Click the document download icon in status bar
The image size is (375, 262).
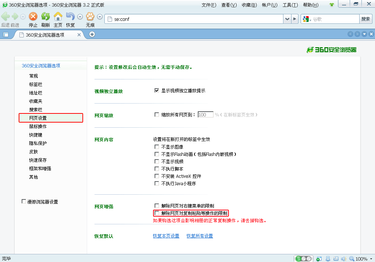328,259
